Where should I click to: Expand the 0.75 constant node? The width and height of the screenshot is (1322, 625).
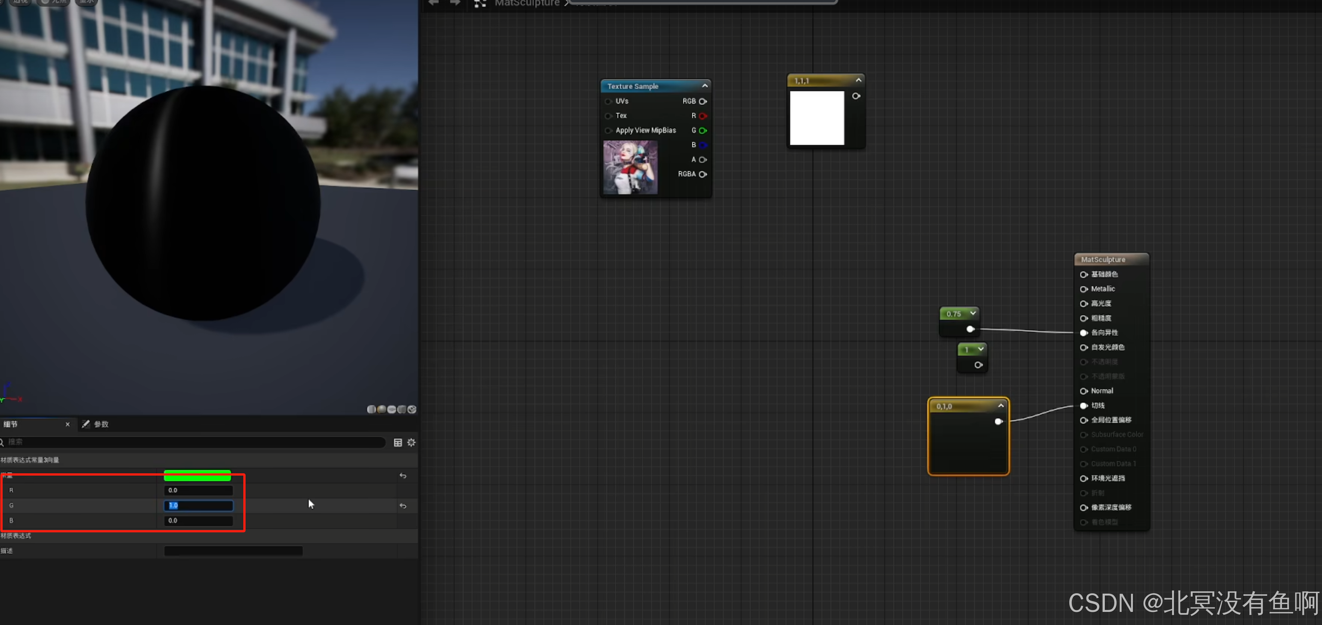(973, 313)
